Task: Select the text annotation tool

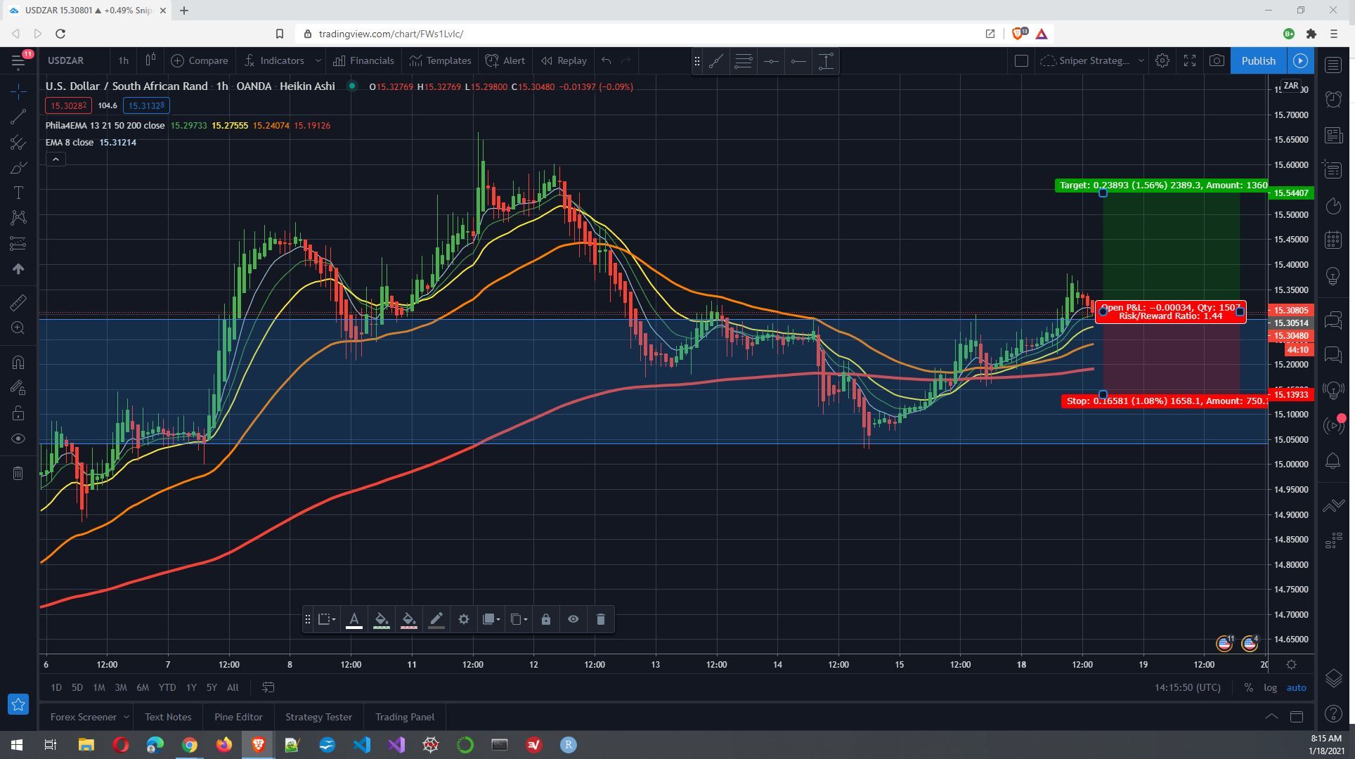Action: (18, 193)
